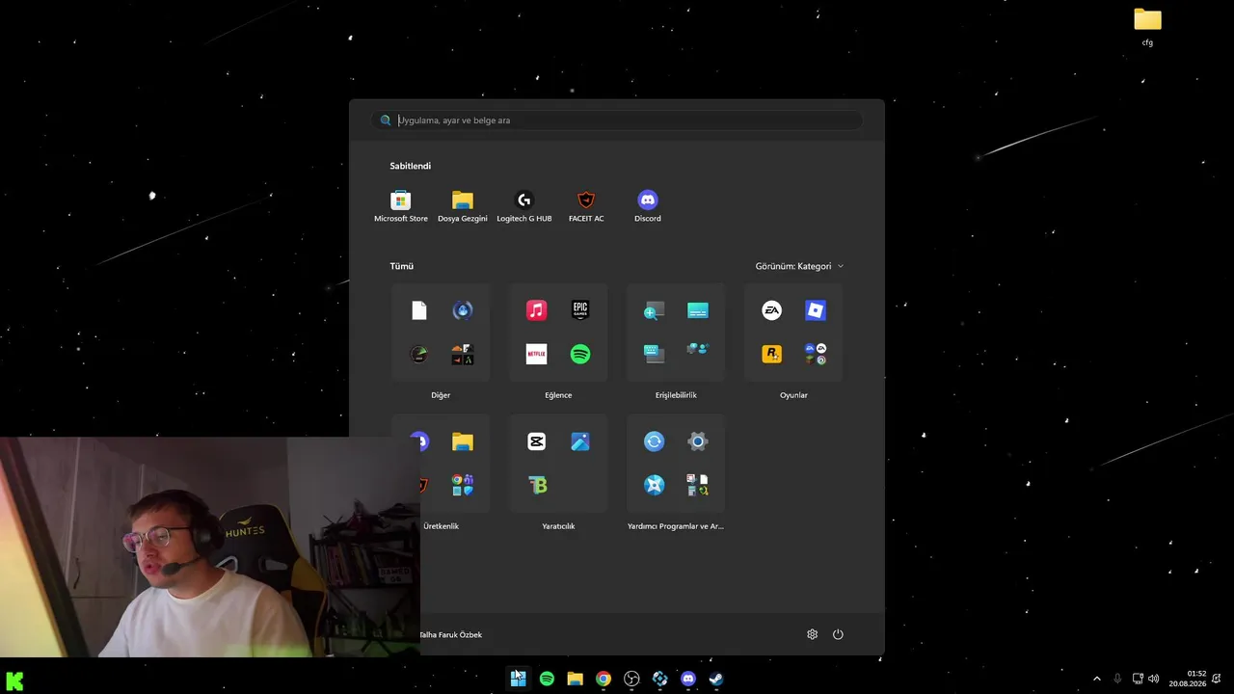Open the blue circular app icon in Diğer
Screen dimensions: 1234x694
(x=463, y=310)
